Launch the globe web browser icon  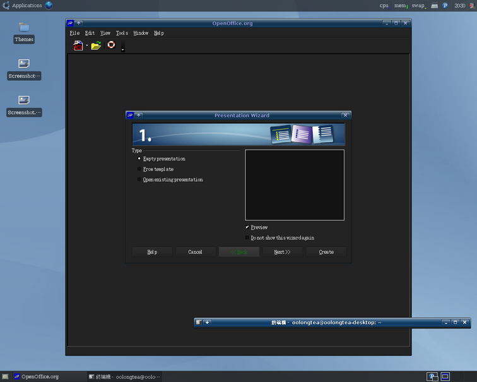49,6
